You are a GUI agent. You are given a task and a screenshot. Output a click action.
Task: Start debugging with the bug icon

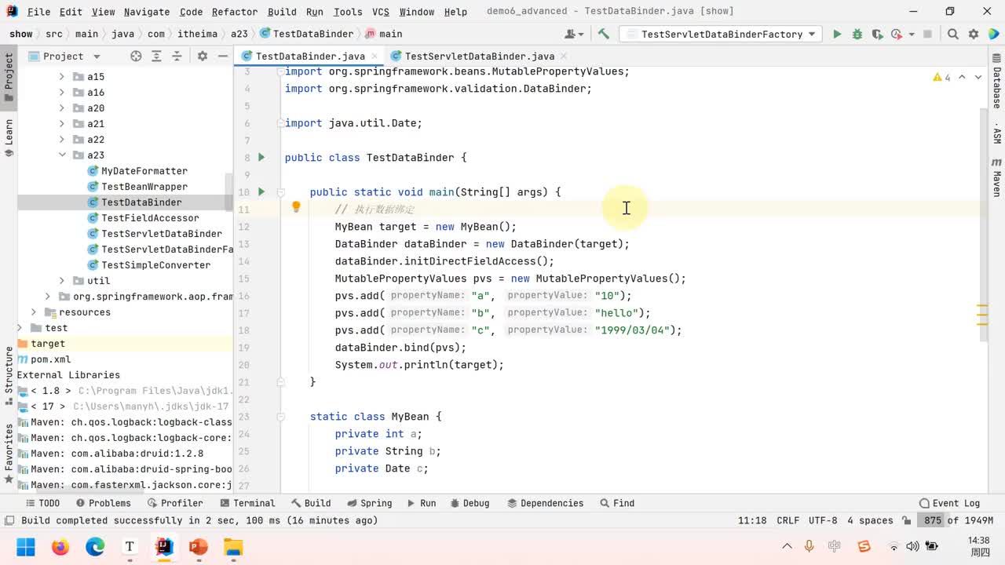point(857,34)
